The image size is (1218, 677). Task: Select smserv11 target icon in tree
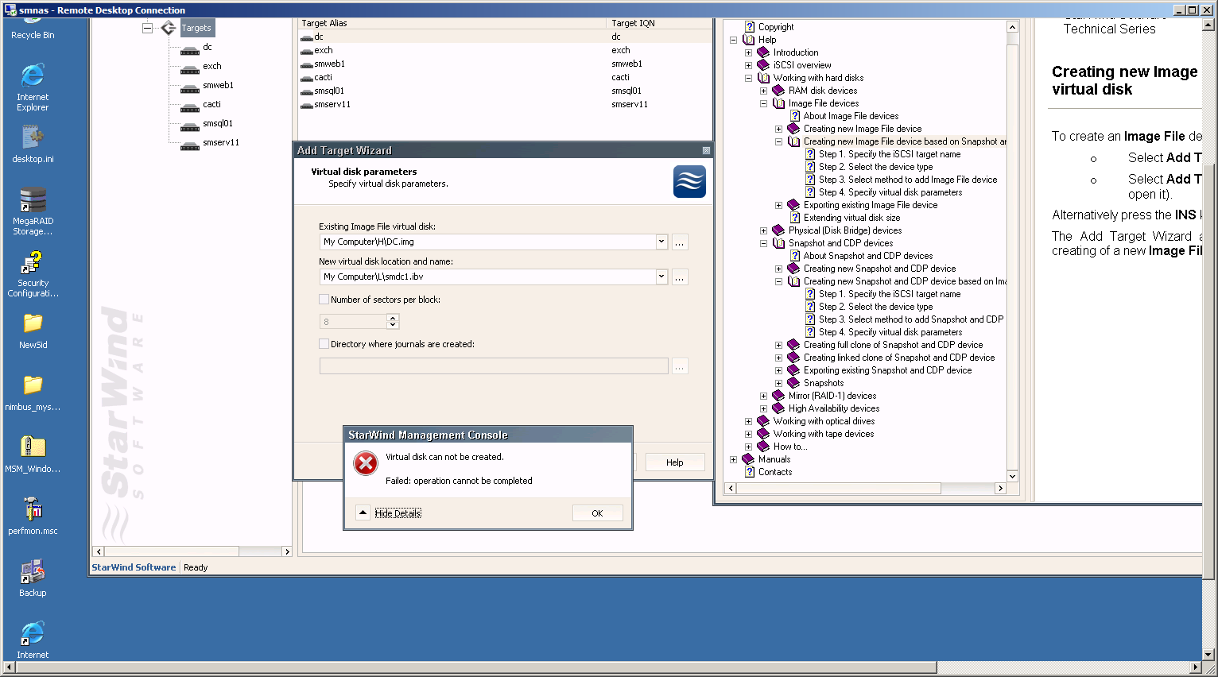[190, 145]
